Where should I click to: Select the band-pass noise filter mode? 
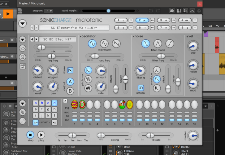point(158,44)
